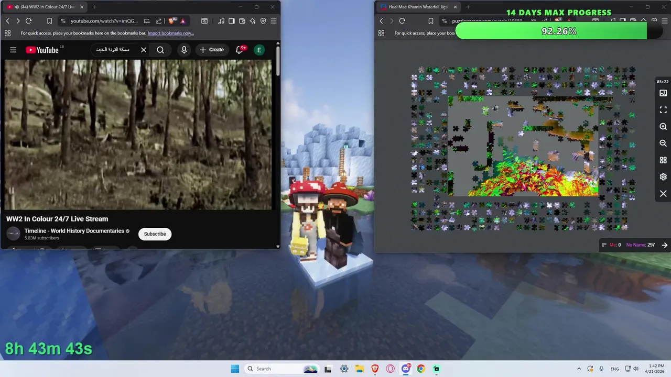Click inside the YouTube search field
This screenshot has width=671, height=377.
coord(115,50)
